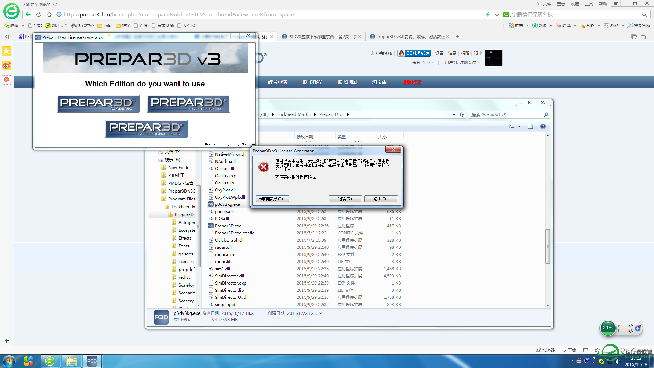This screenshot has height=368, width=654.
Task: Select the Prepar3D Professional edition icon
Action: pos(188,103)
